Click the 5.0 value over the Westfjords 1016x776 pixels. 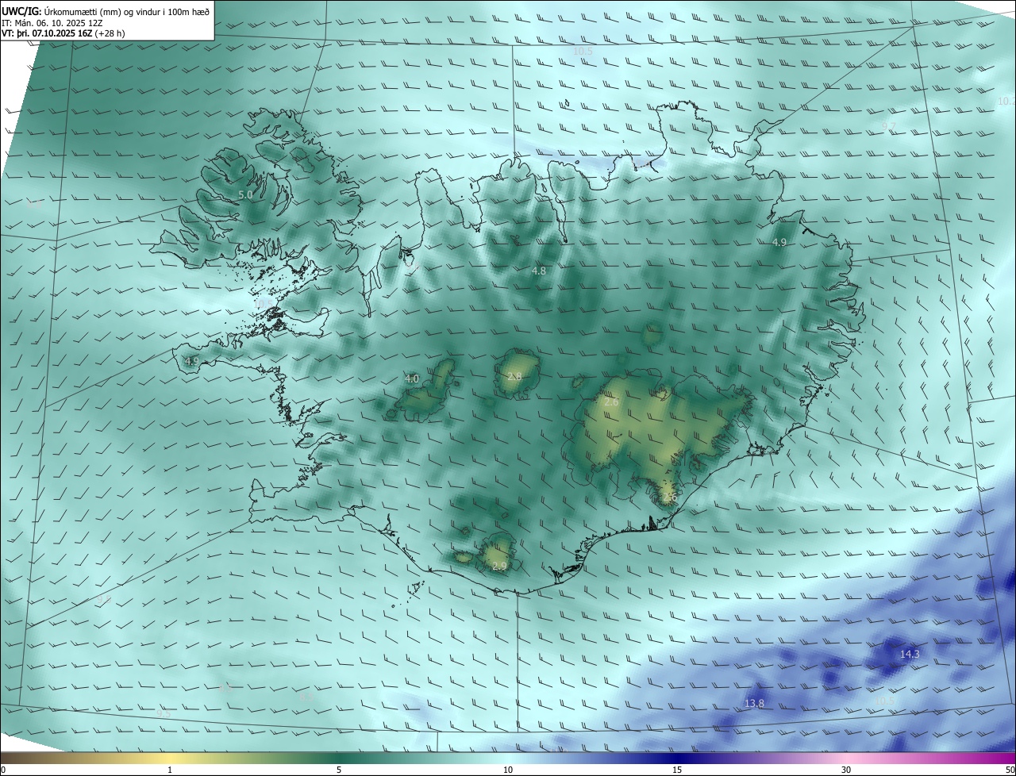click(245, 194)
